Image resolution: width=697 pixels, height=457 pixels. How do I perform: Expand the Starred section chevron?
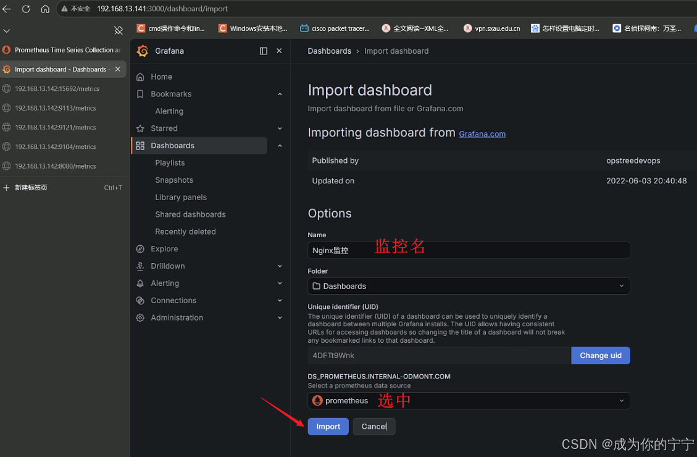(280, 128)
